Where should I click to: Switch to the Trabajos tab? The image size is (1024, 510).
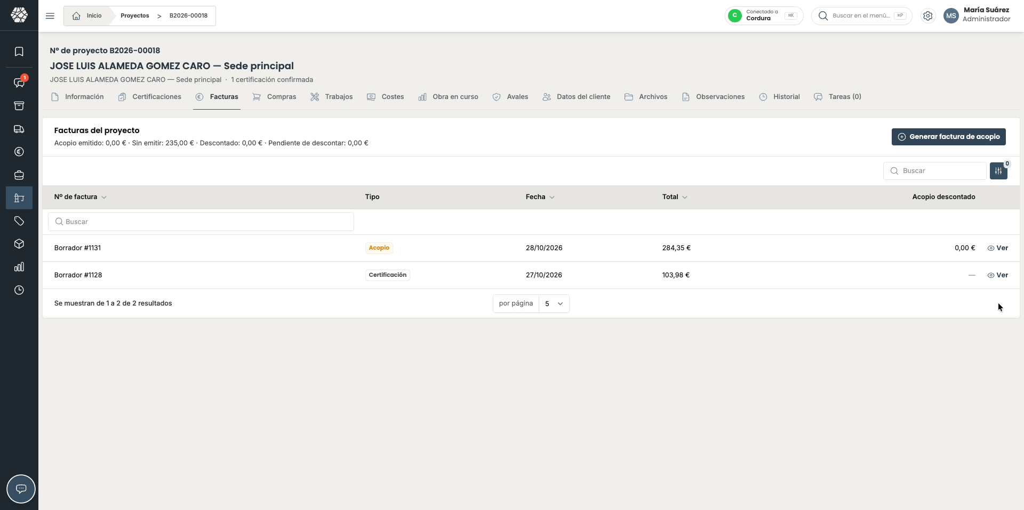tap(331, 97)
